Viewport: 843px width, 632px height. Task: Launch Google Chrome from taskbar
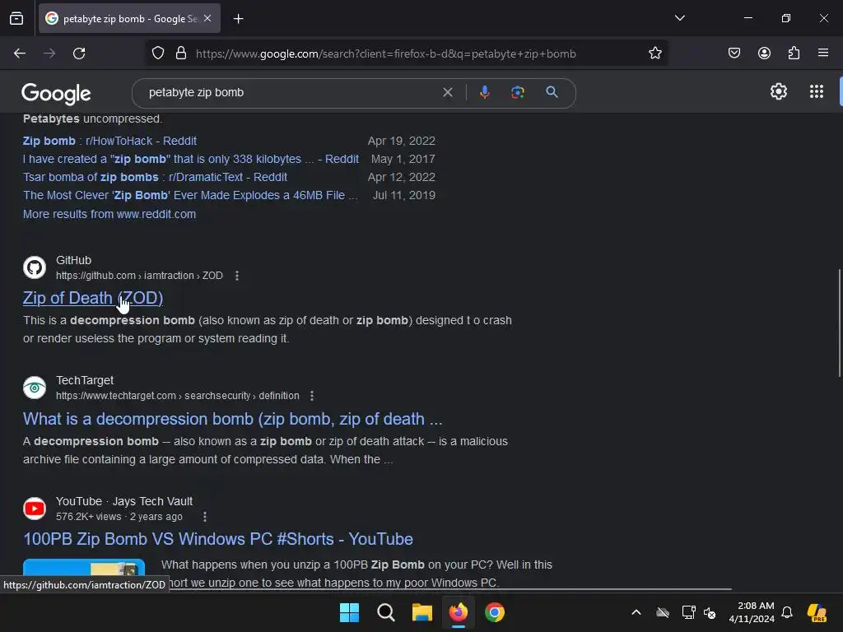pos(494,612)
